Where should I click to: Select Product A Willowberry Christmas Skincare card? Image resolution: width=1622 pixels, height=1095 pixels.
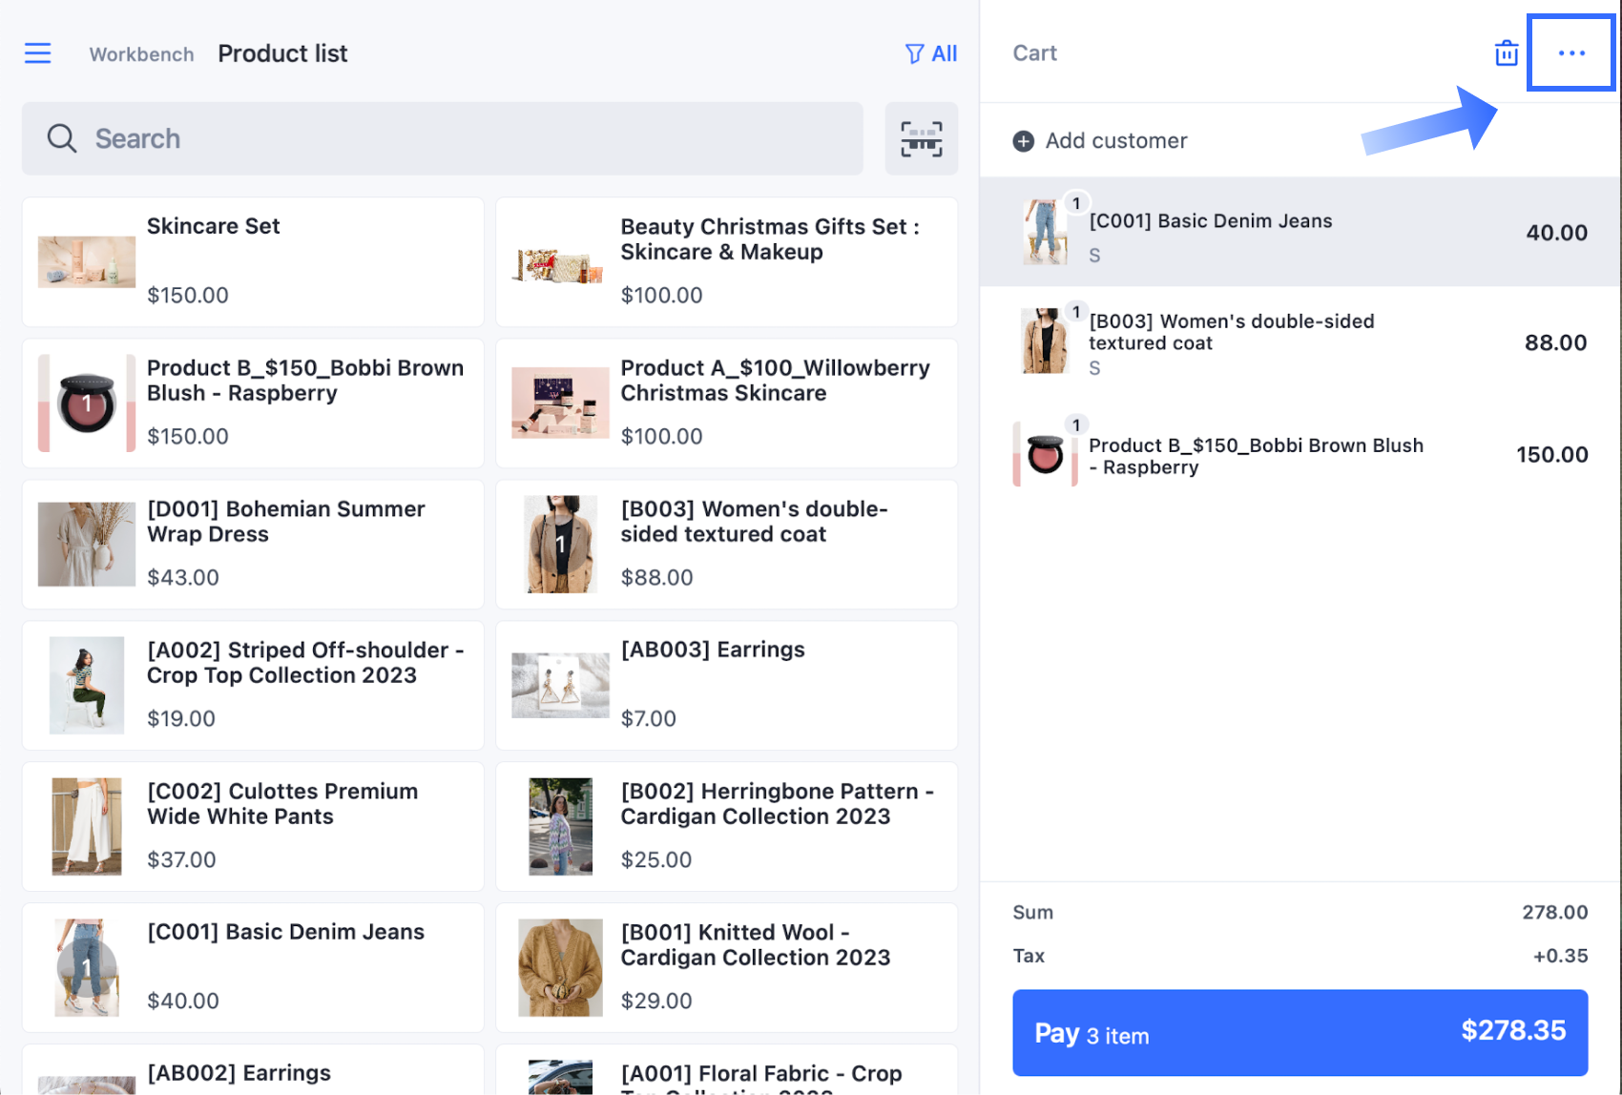[x=727, y=403]
